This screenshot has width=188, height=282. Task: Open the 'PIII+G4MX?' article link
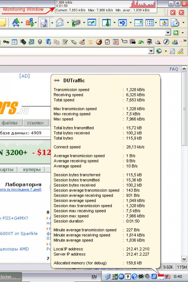click(x=14, y=218)
